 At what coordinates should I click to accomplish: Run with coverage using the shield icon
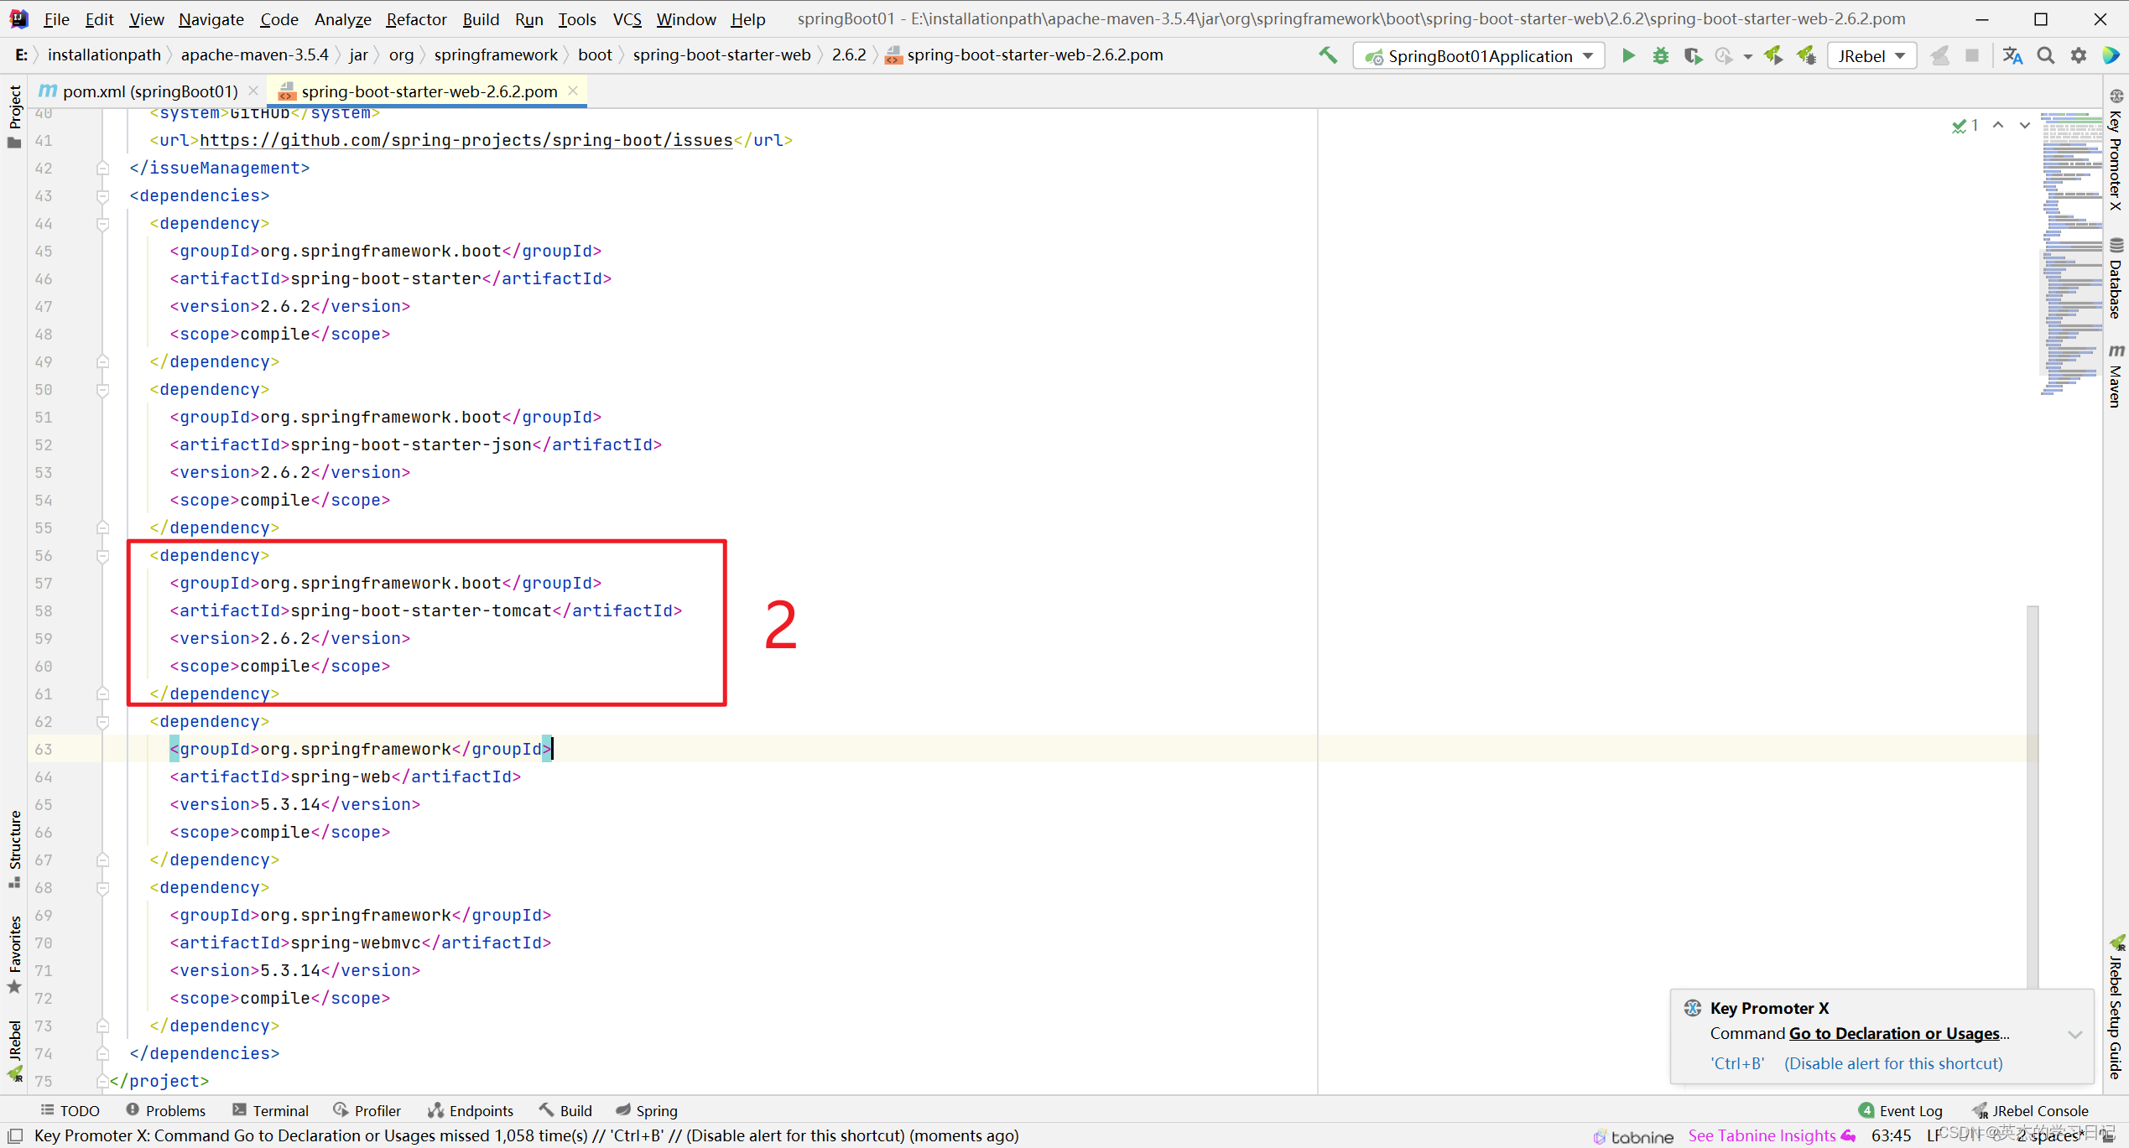click(x=1693, y=55)
